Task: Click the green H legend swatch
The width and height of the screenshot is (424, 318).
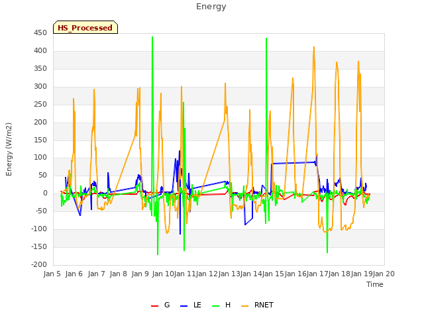Action: coord(216,306)
